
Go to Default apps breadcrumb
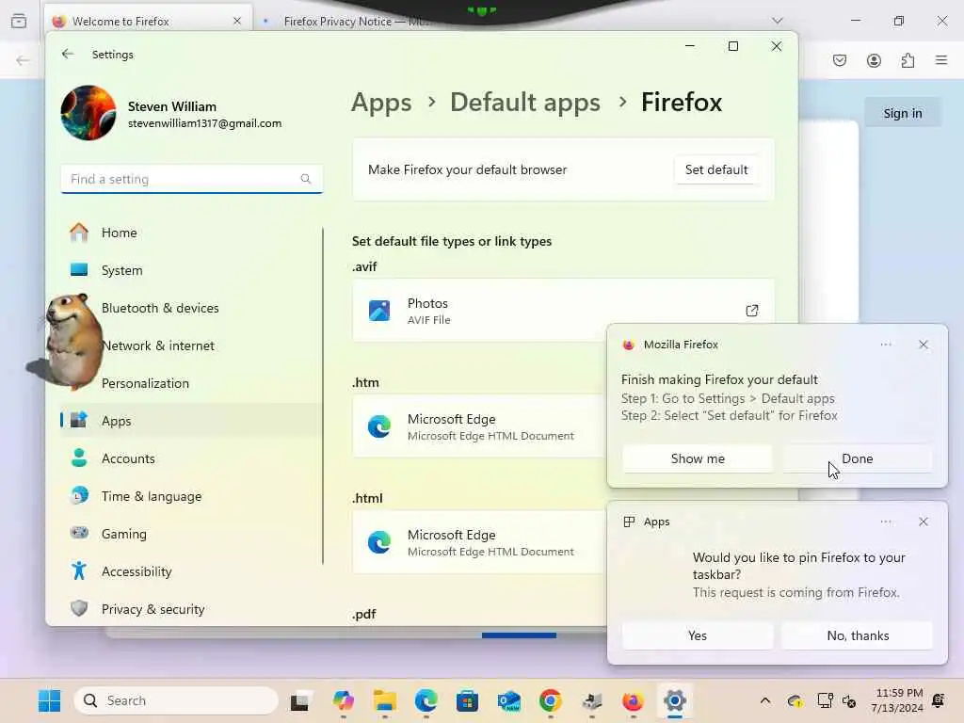[525, 103]
